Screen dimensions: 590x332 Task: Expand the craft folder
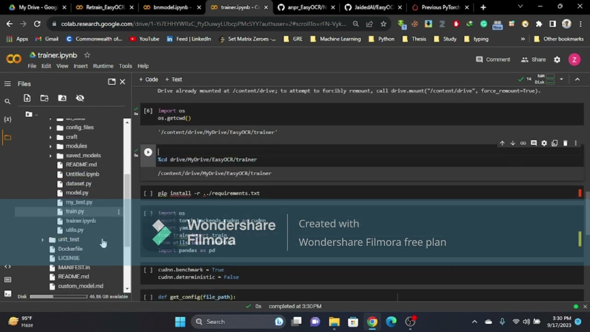tap(50, 137)
